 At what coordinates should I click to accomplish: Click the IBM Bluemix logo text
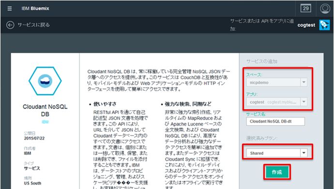tap(35, 9)
